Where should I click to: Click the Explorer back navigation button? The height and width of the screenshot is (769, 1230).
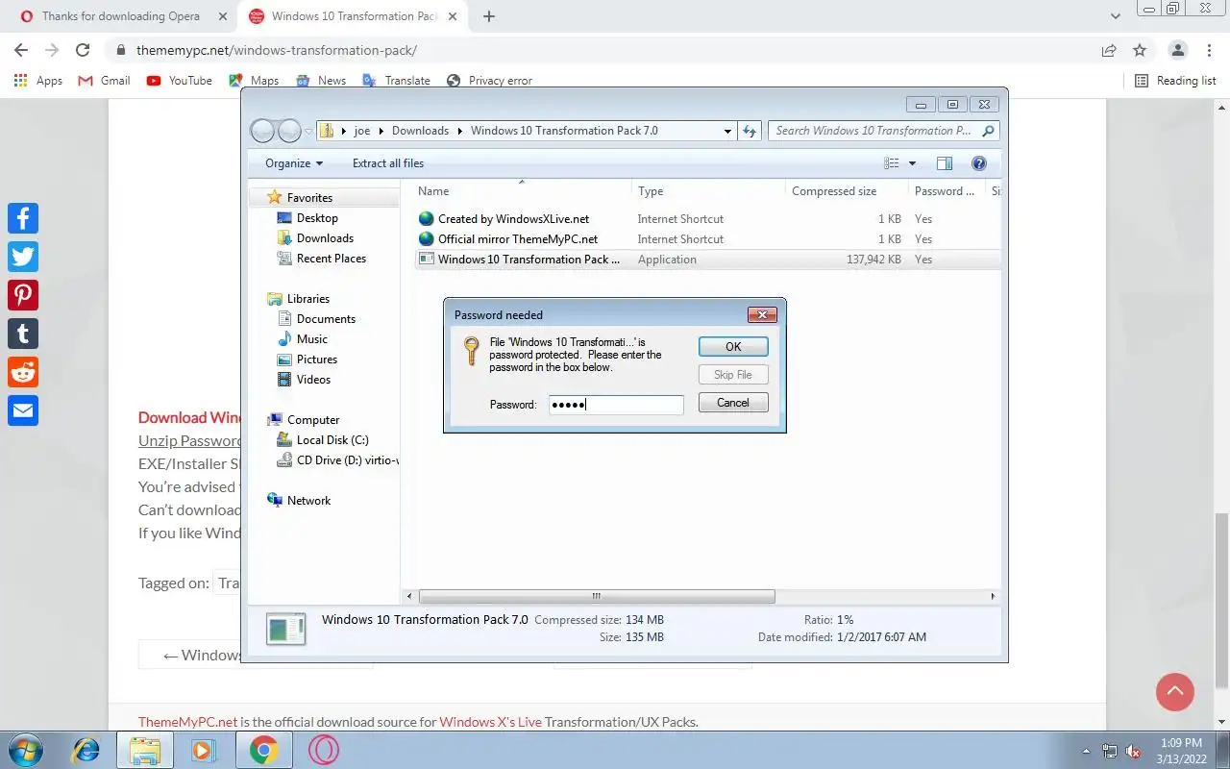pos(262,131)
